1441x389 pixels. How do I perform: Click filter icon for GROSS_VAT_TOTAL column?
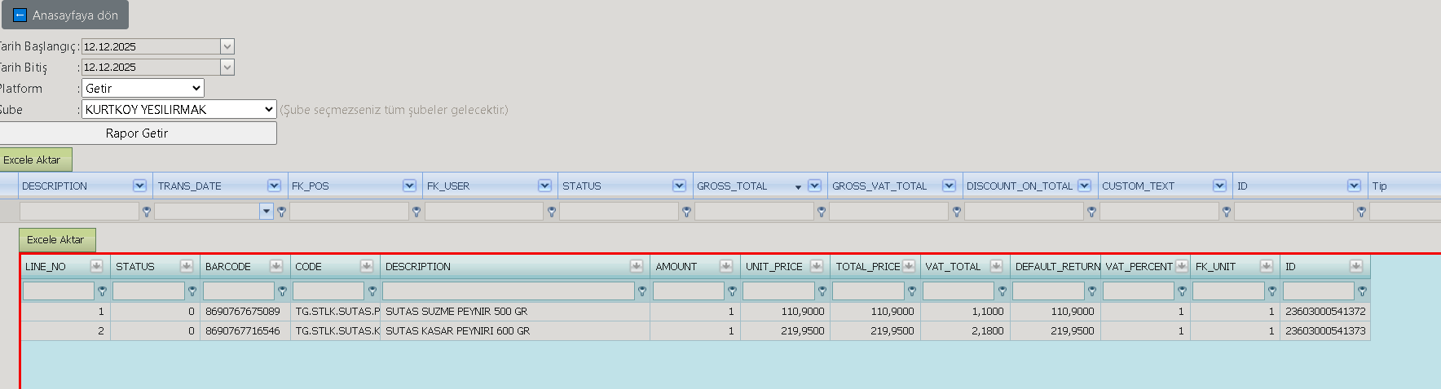coord(957,212)
